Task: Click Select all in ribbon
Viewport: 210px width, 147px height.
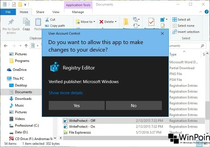Action: [x=181, y=20]
